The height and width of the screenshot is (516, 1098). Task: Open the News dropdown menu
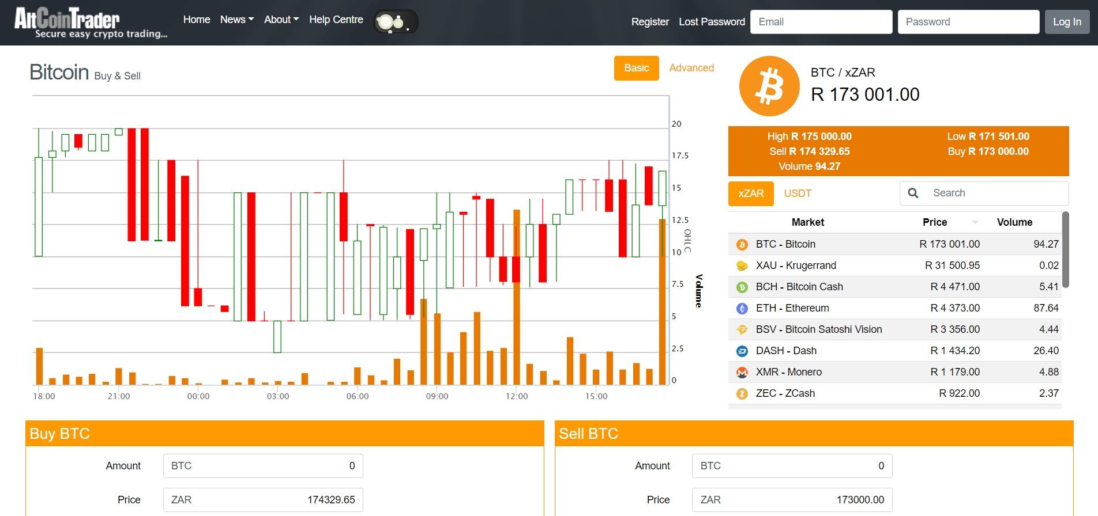[237, 20]
